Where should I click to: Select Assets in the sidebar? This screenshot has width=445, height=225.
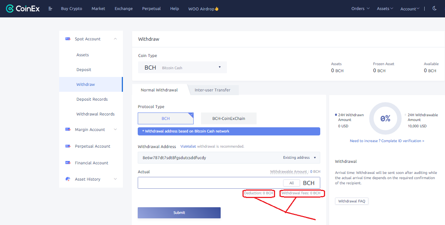(83, 55)
